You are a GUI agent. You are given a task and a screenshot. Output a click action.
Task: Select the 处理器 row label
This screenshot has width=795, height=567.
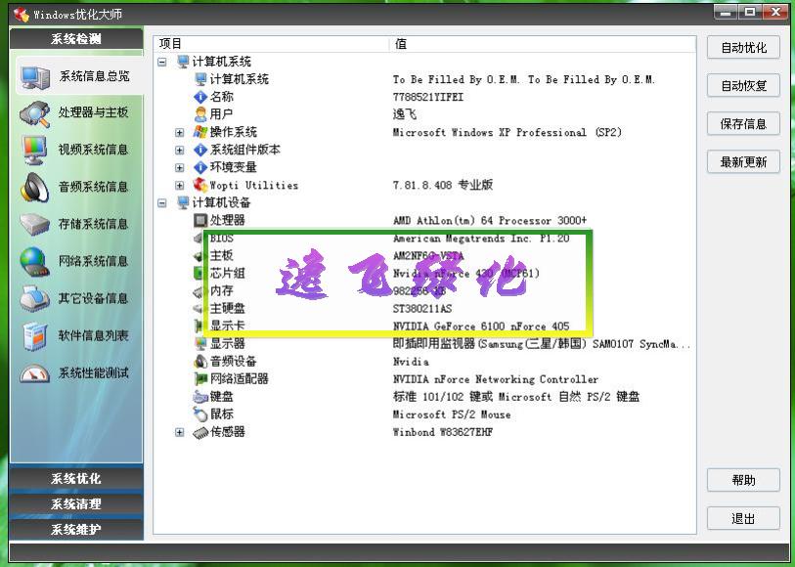228,220
